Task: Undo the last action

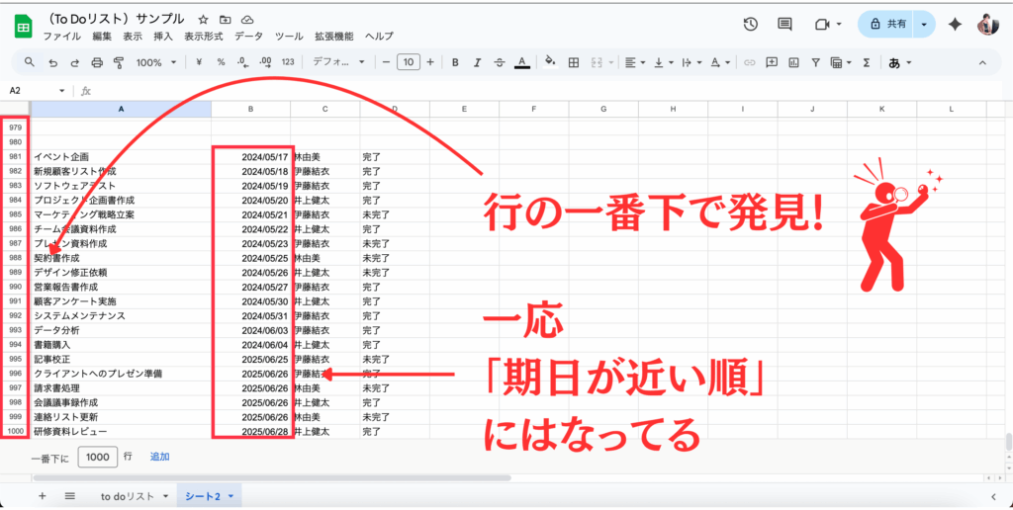Action: [x=53, y=62]
